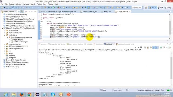Click Collapse All icon in Project Explorer

(19, 12)
